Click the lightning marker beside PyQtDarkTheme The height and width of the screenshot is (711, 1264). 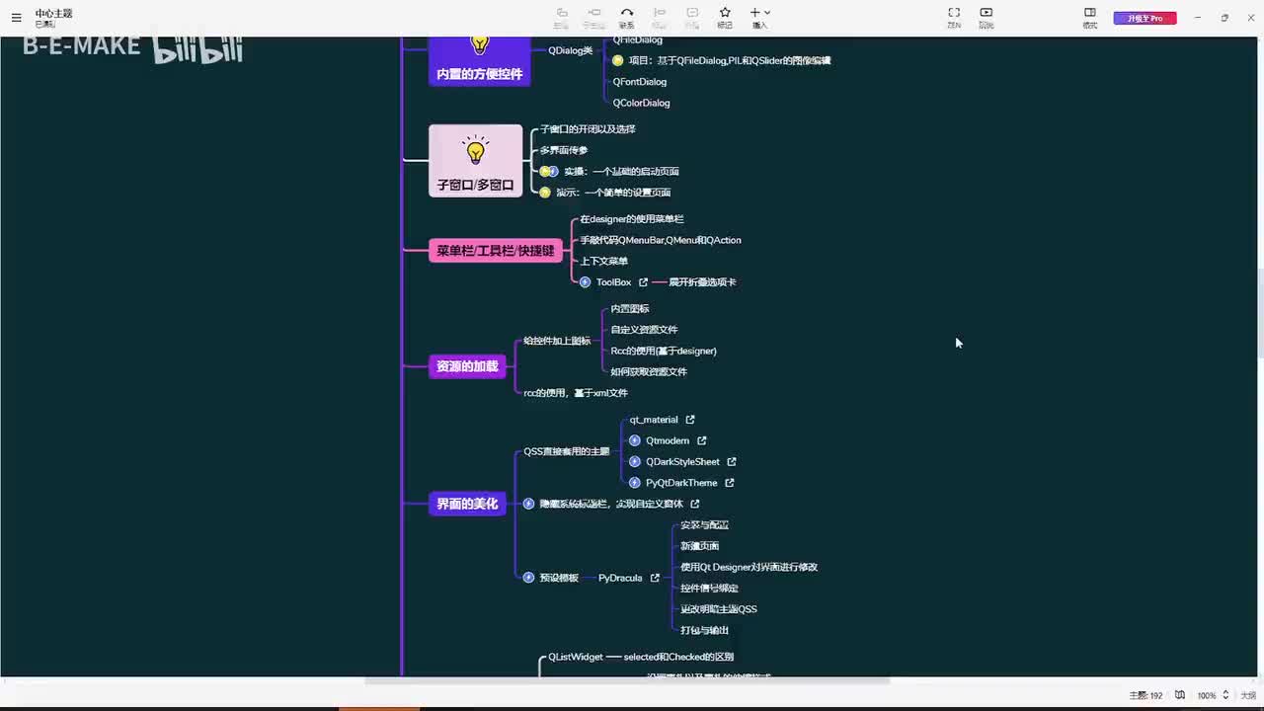click(x=635, y=483)
